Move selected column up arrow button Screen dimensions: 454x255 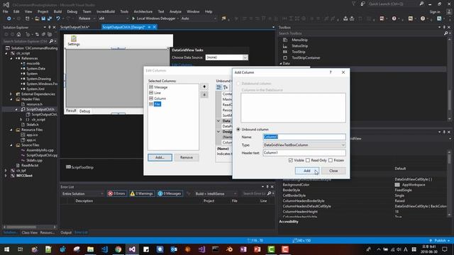coord(204,86)
